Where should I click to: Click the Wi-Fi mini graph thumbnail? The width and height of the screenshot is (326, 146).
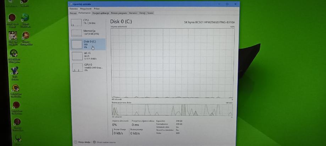(77, 56)
